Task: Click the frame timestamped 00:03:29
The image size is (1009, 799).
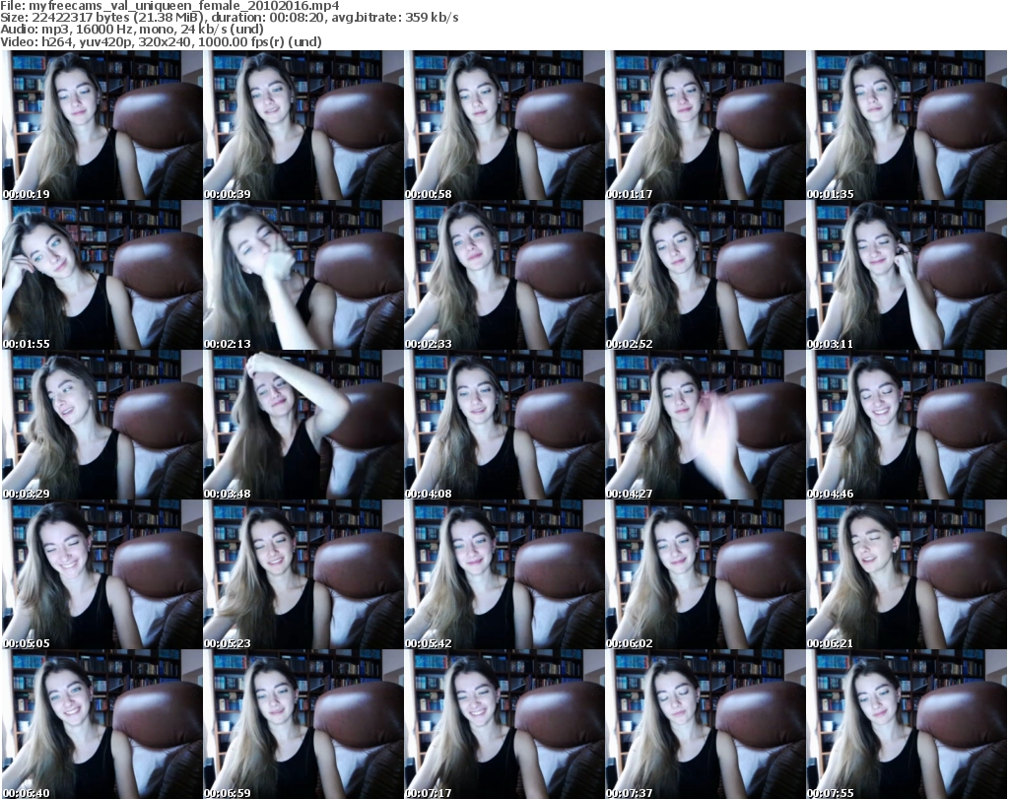Action: [x=101, y=426]
